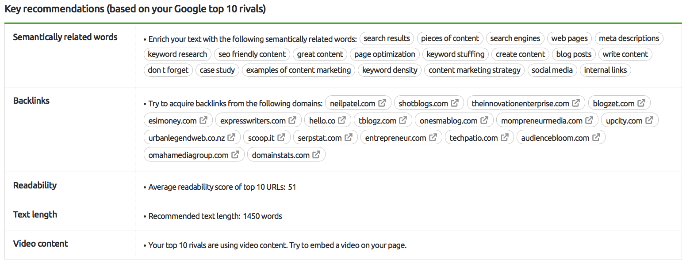The height and width of the screenshot is (263, 690).
Task: Open external link icon for upcity.com
Action: [x=649, y=120]
